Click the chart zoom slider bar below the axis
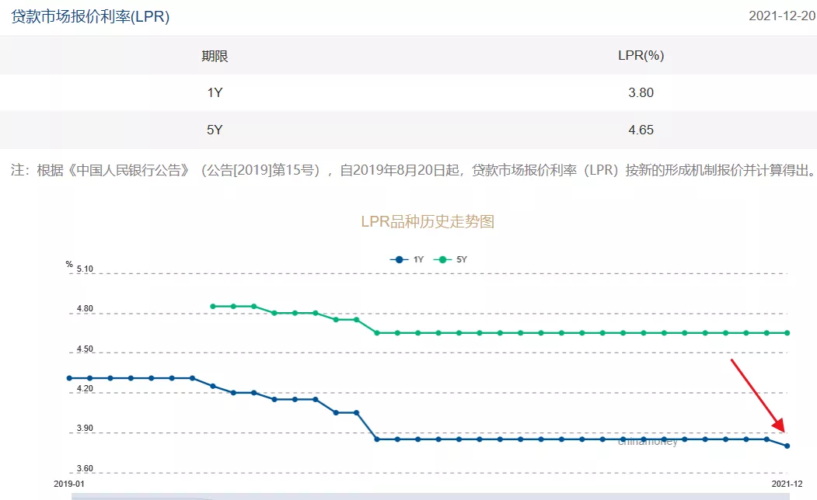This screenshot has height=500, width=817. [431, 496]
